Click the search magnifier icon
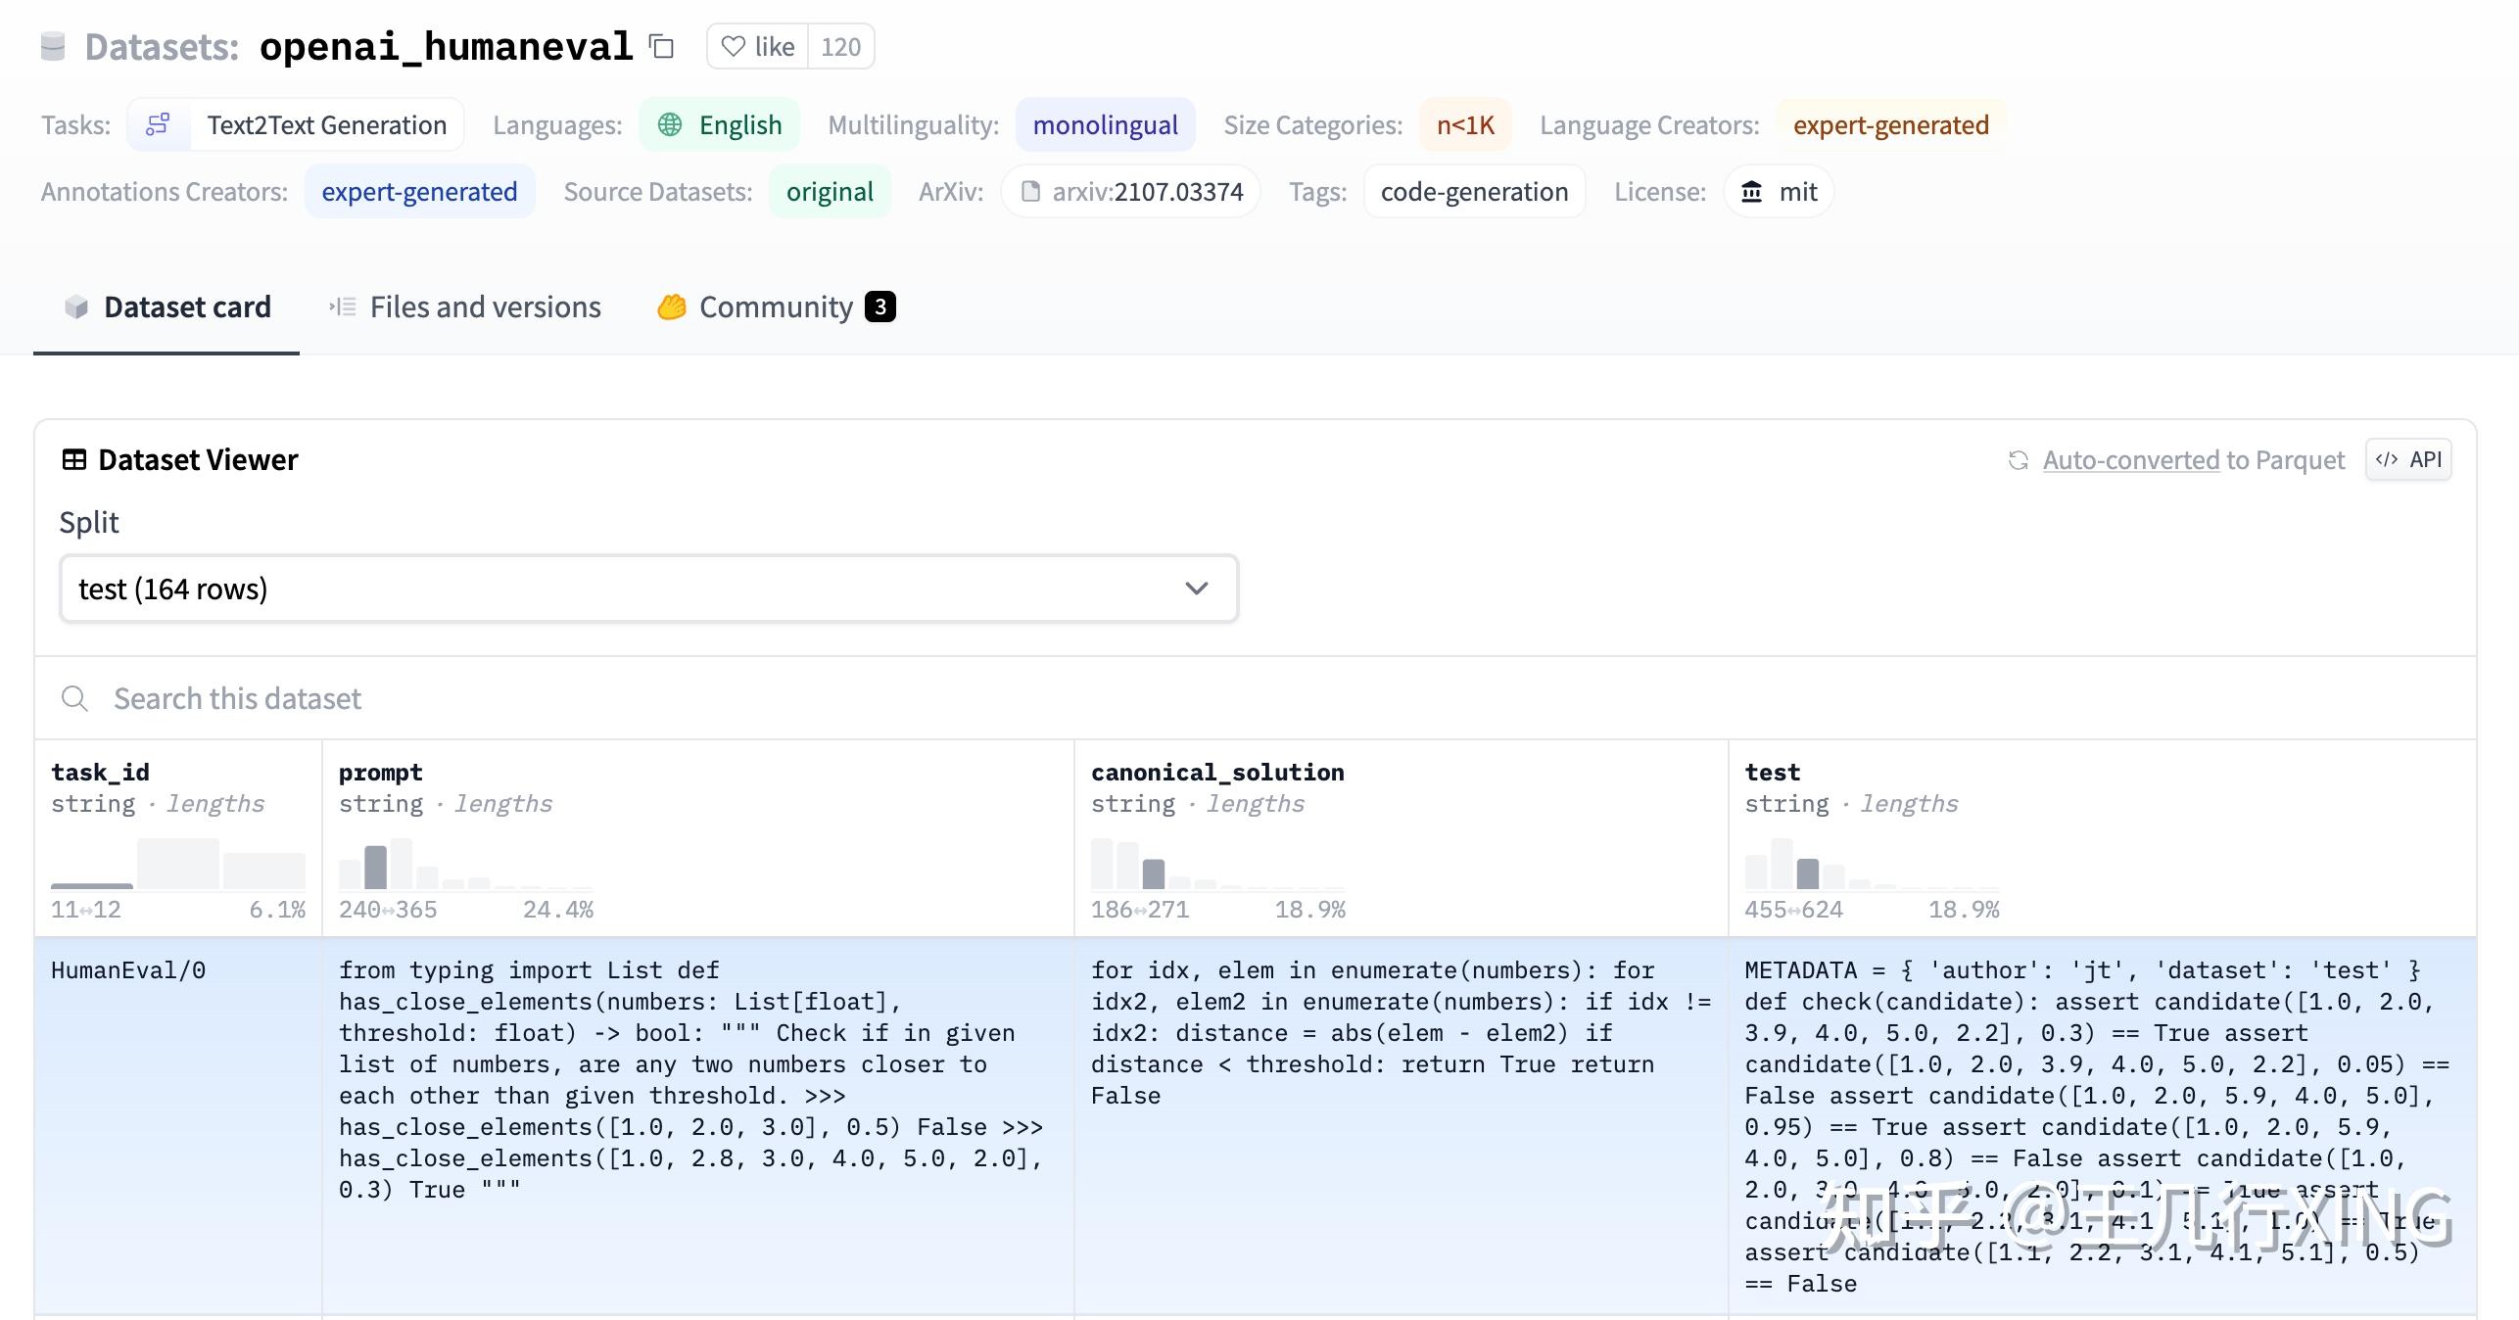 74,698
